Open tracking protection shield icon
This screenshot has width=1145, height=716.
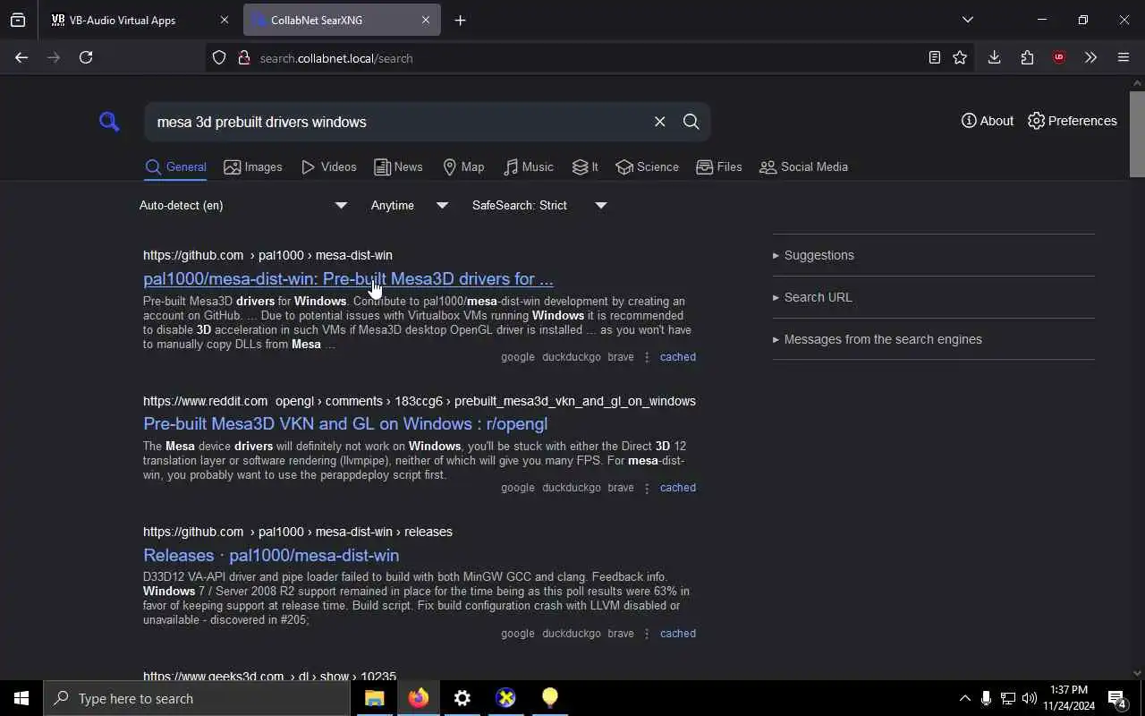(219, 58)
